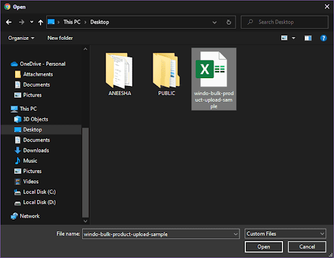The width and height of the screenshot is (334, 258).
Task: Open Downloads in sidebar
Action: pos(31,150)
